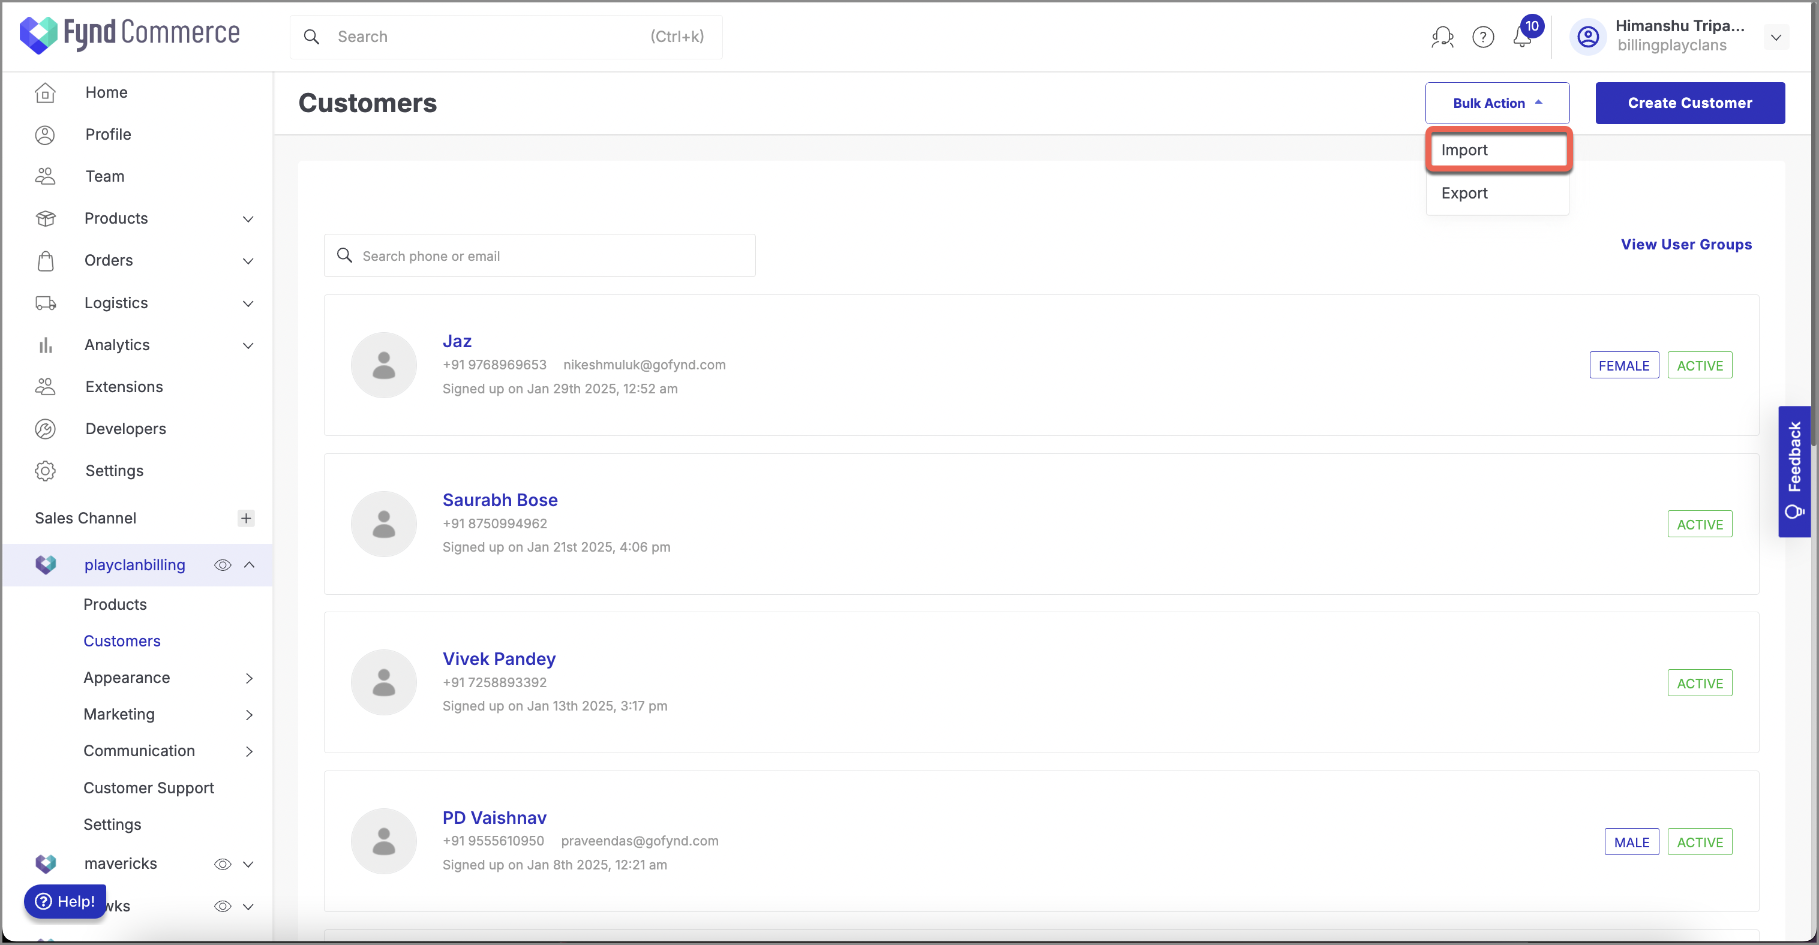Toggle playclanbilling visibility eye
This screenshot has width=1819, height=945.
223,565
